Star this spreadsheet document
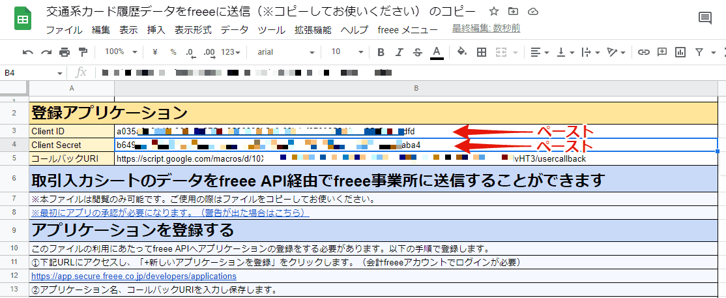726x298 pixels. coord(494,11)
